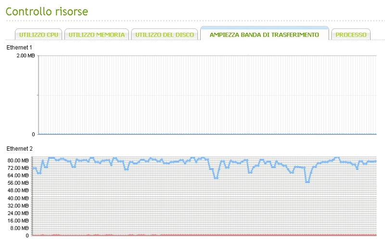Click the 56.00 MB axis label
The image size is (385, 243).
tap(19, 183)
